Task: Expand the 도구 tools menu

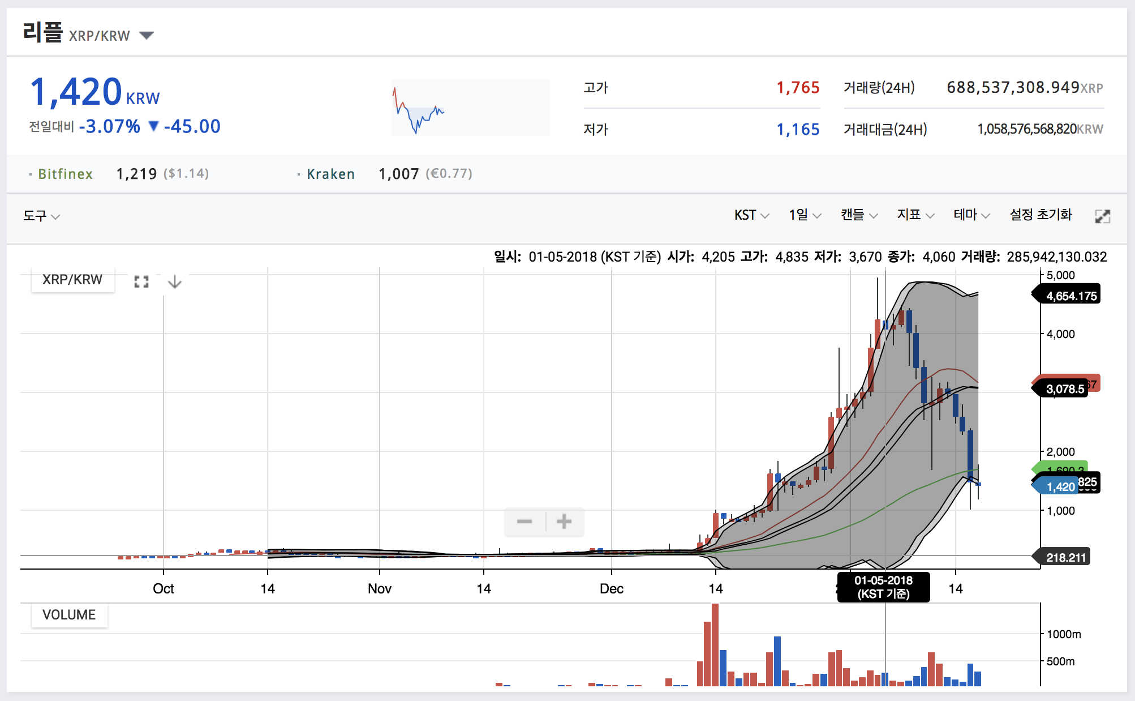Action: pyautogui.click(x=41, y=216)
